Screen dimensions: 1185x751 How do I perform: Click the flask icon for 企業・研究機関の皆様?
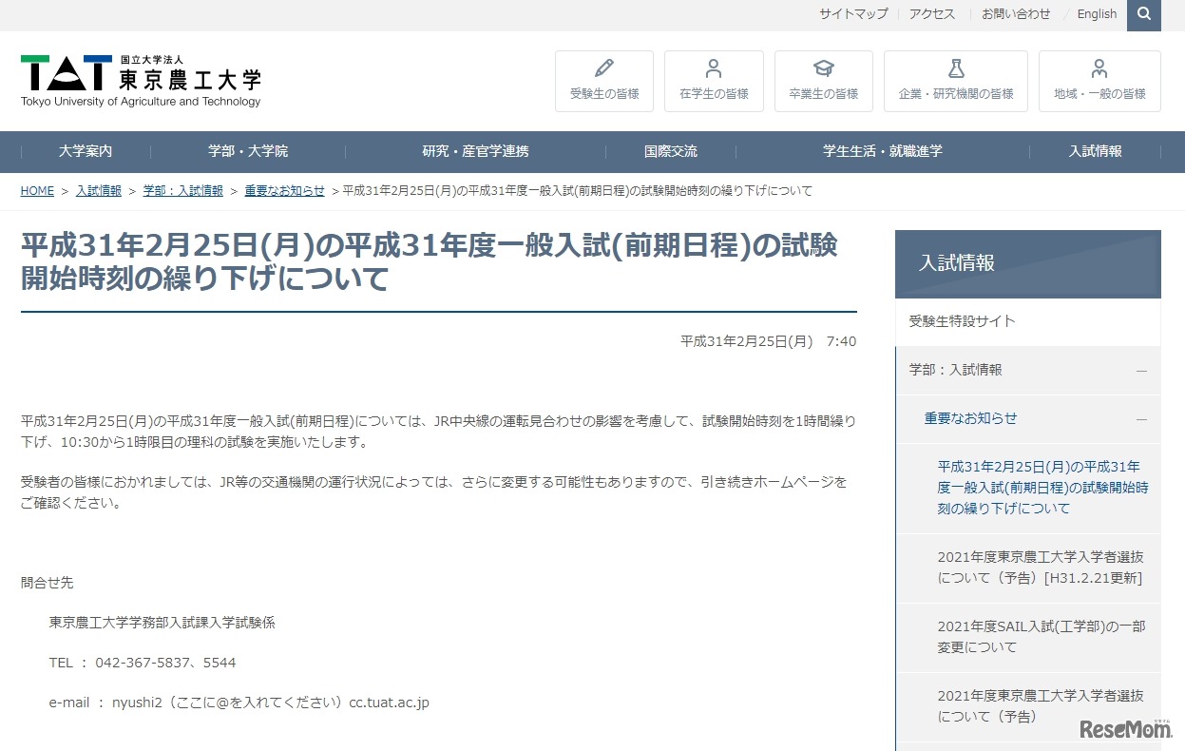955,68
